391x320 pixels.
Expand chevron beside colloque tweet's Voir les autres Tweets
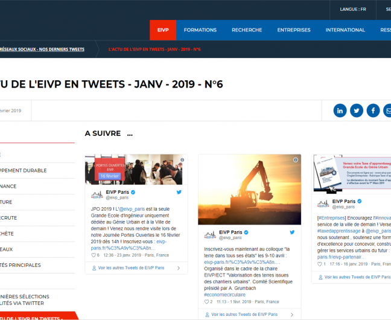292,315
